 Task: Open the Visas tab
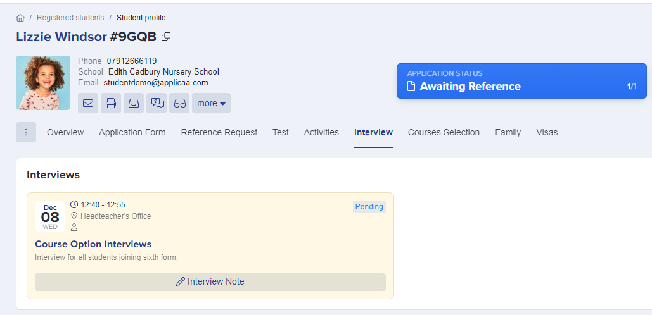[547, 132]
